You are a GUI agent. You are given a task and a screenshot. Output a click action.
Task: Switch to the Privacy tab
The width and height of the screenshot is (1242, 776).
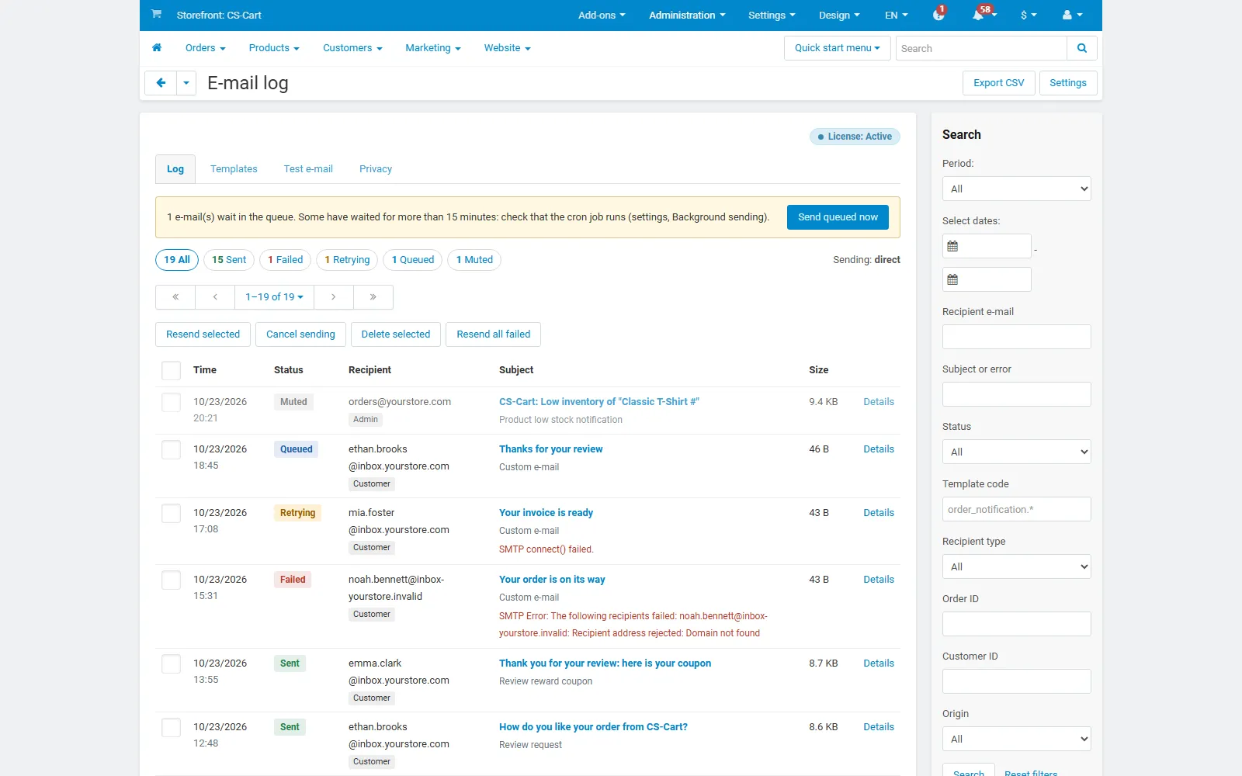click(376, 169)
